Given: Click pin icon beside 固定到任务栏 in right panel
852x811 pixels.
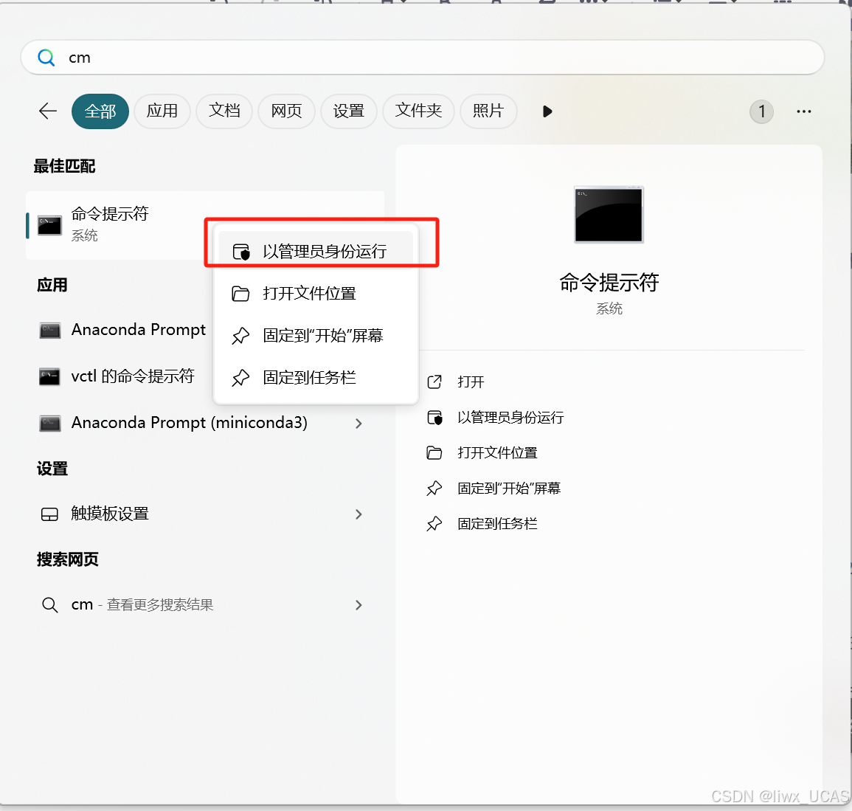Looking at the screenshot, I should [x=434, y=523].
